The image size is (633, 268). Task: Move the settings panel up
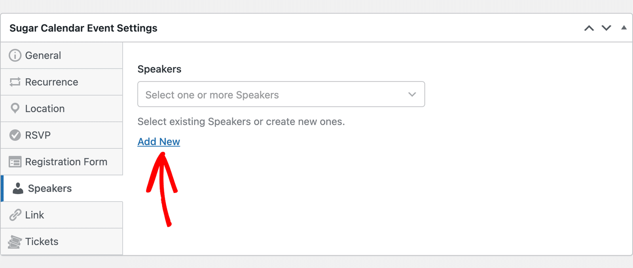(589, 28)
